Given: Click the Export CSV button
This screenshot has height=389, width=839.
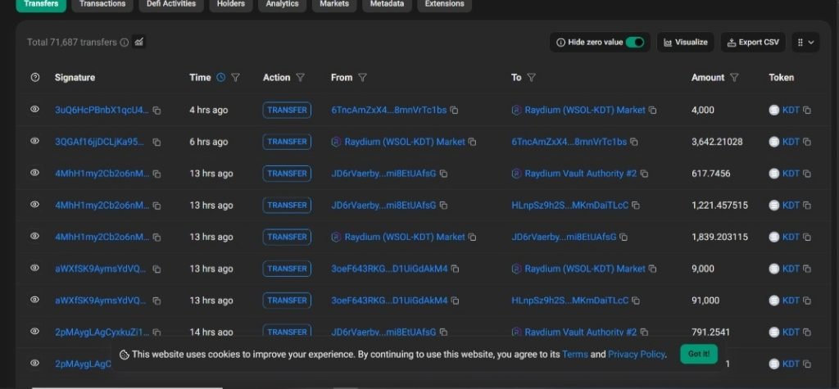Looking at the screenshot, I should coord(753,43).
